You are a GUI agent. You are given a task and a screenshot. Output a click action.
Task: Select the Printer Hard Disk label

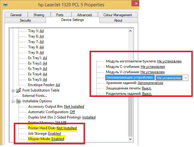tap(42, 128)
